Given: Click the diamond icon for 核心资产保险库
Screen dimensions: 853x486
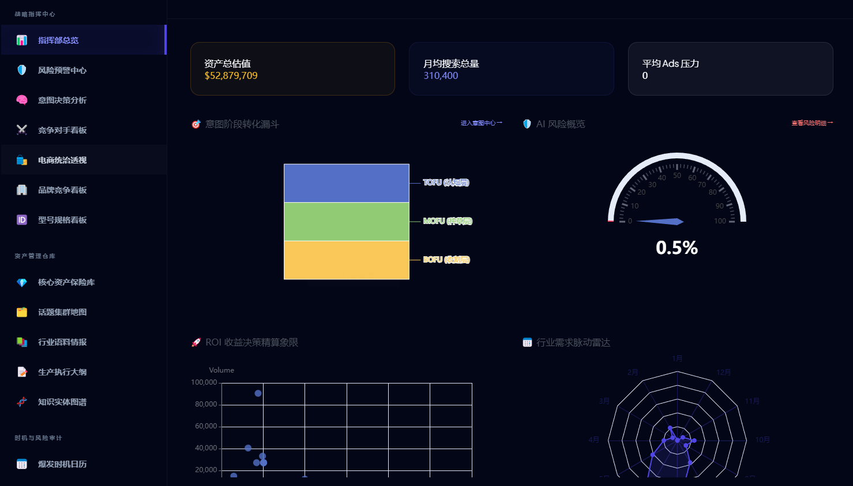Looking at the screenshot, I should (22, 282).
